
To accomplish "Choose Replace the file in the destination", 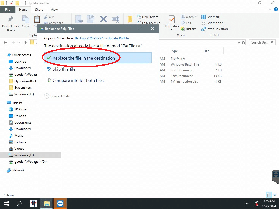I will [84, 58].
